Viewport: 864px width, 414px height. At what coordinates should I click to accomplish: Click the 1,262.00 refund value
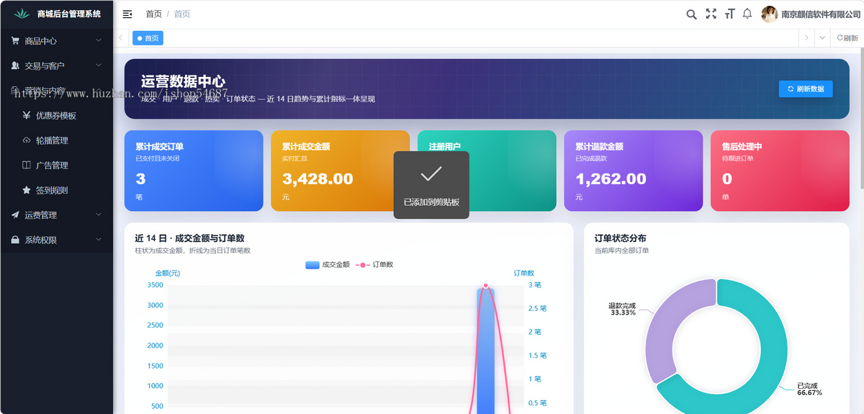click(611, 179)
